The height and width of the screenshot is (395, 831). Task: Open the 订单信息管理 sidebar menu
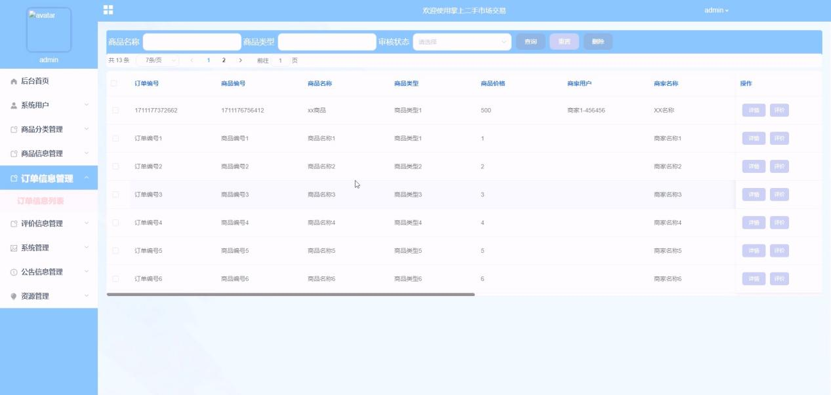49,178
